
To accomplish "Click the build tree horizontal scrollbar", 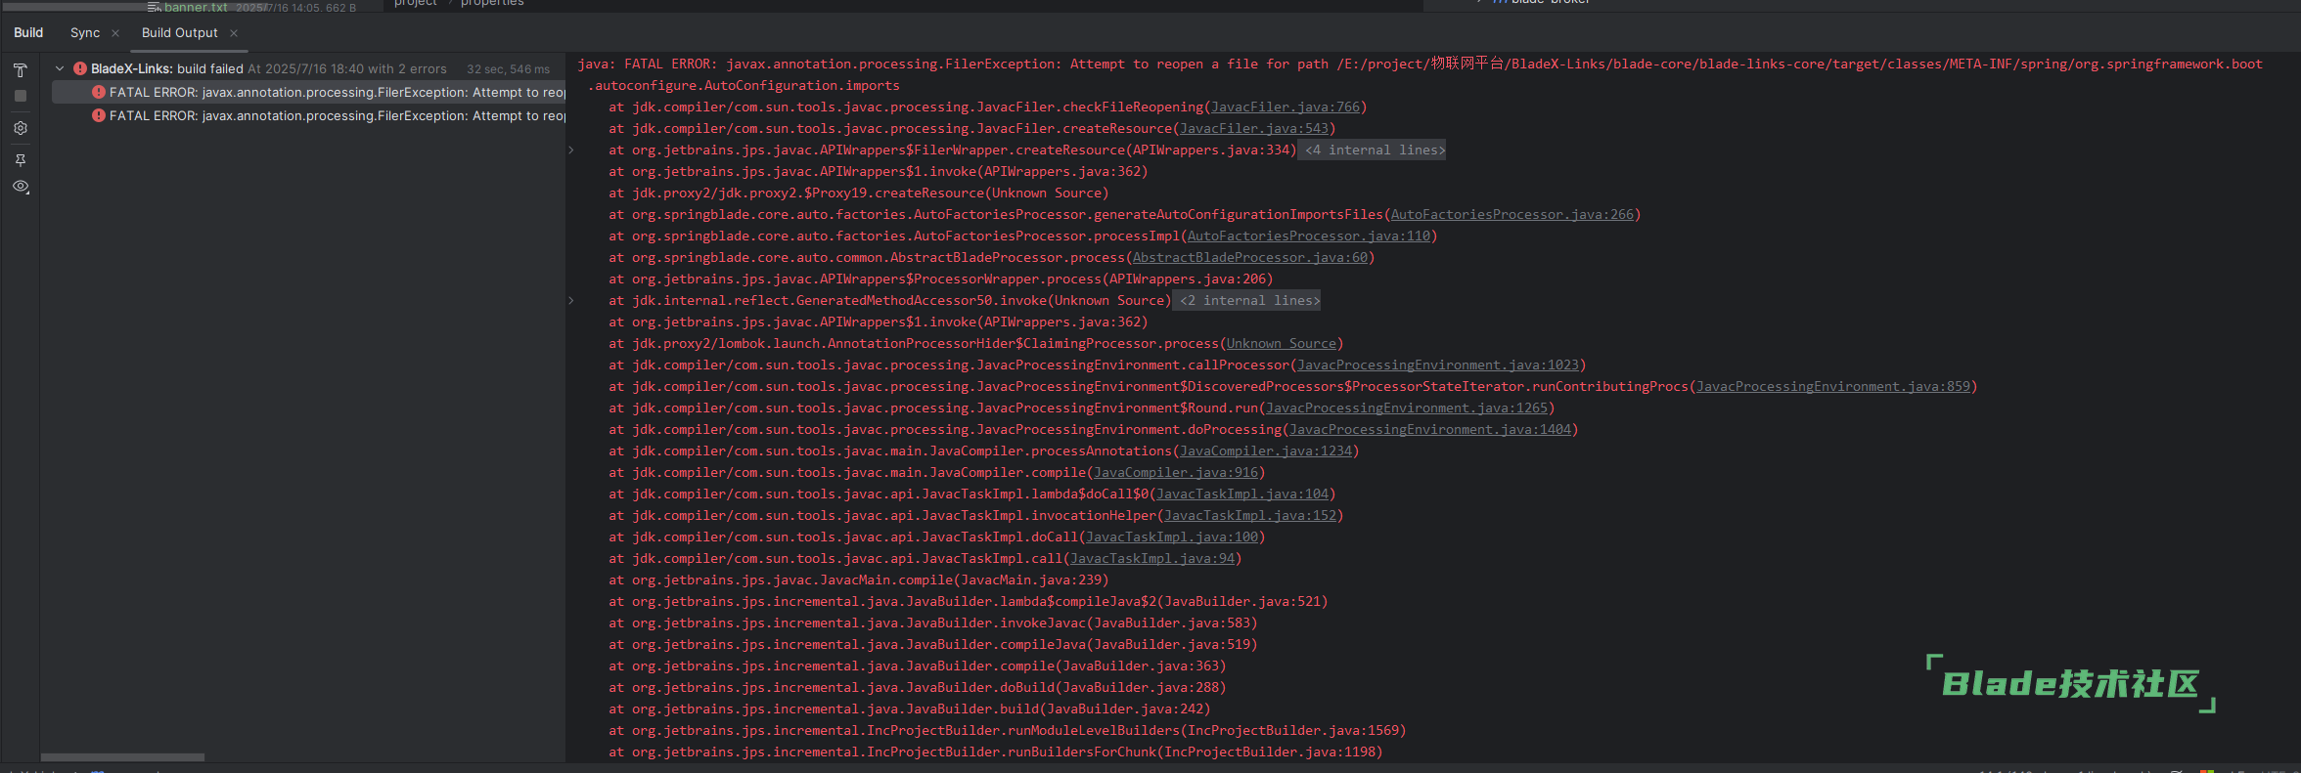I will pos(122,757).
